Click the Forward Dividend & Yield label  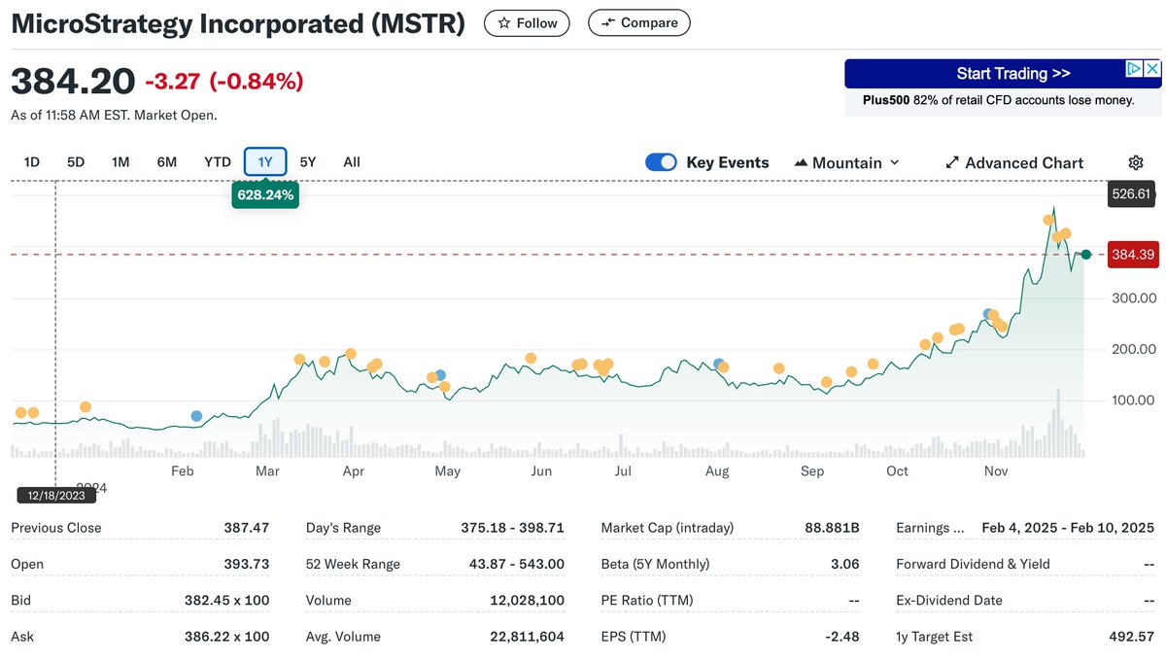pyautogui.click(x=973, y=564)
